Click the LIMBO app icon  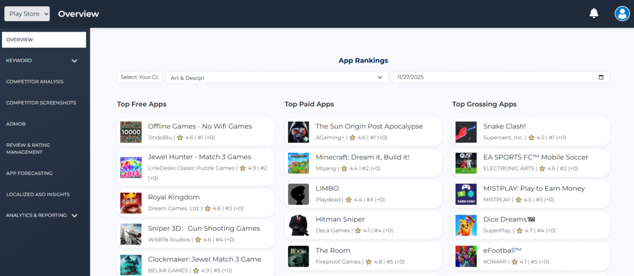[x=298, y=194]
